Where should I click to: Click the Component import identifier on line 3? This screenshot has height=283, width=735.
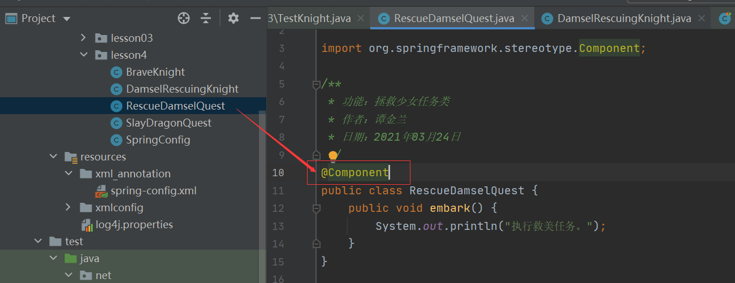pyautogui.click(x=609, y=48)
